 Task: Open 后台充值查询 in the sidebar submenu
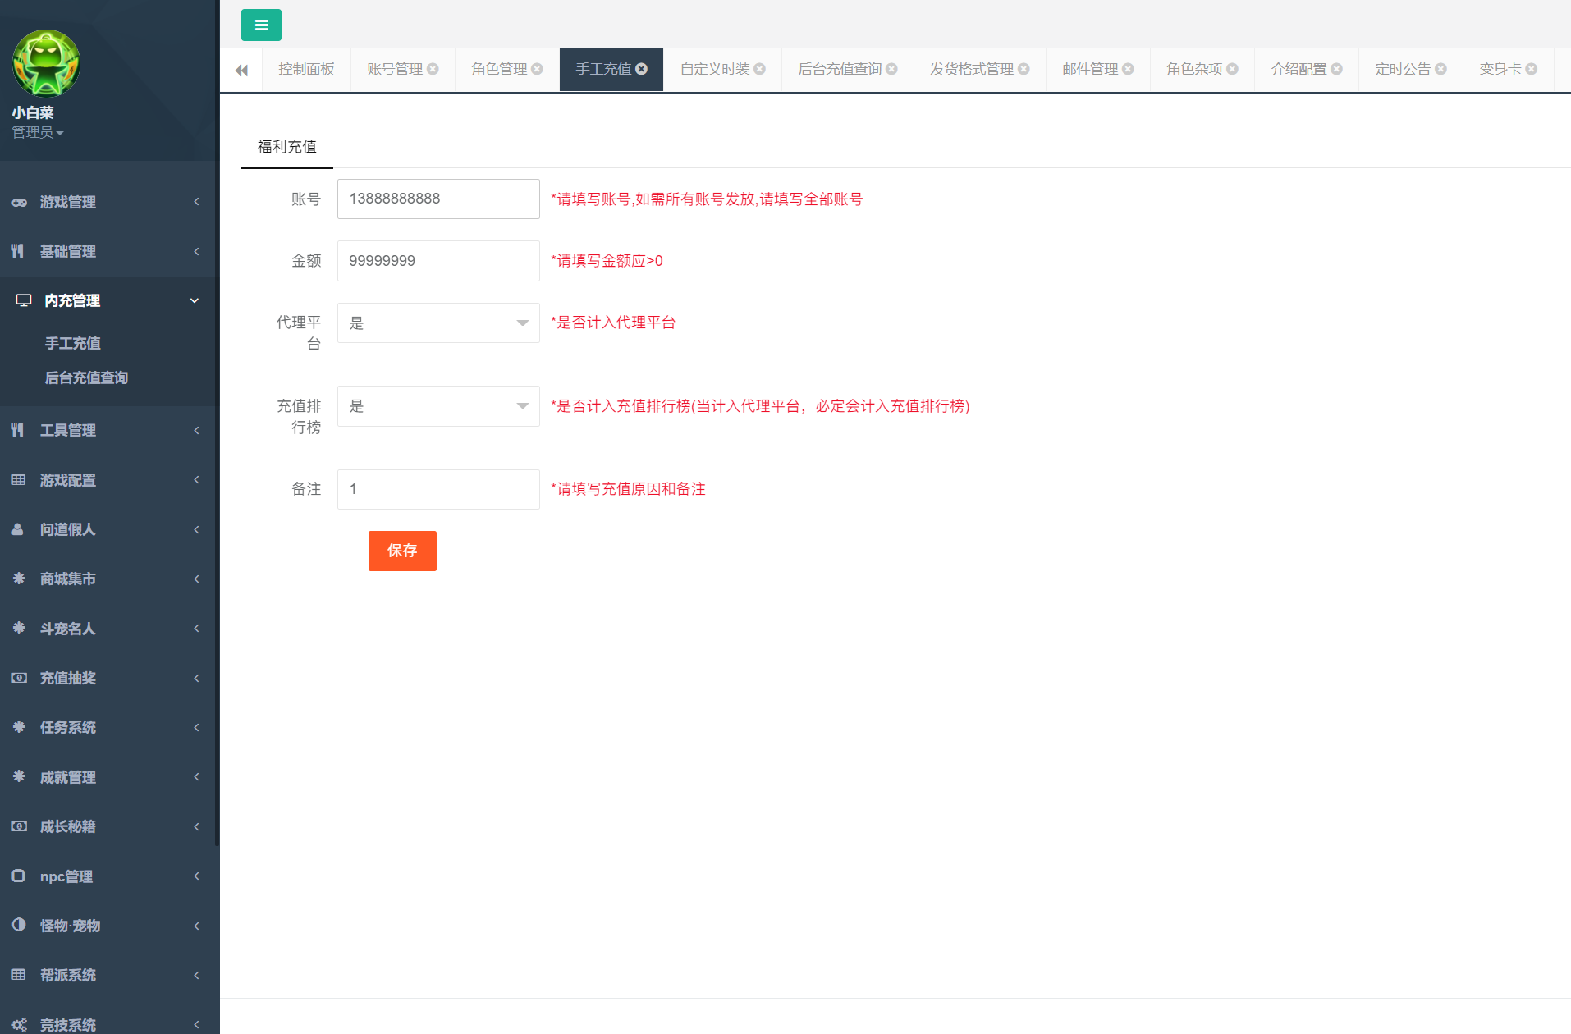click(86, 378)
